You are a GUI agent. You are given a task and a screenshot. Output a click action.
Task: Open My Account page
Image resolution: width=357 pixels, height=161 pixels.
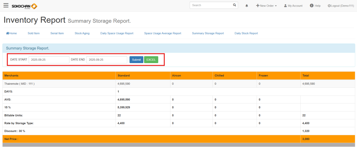pos(293,6)
